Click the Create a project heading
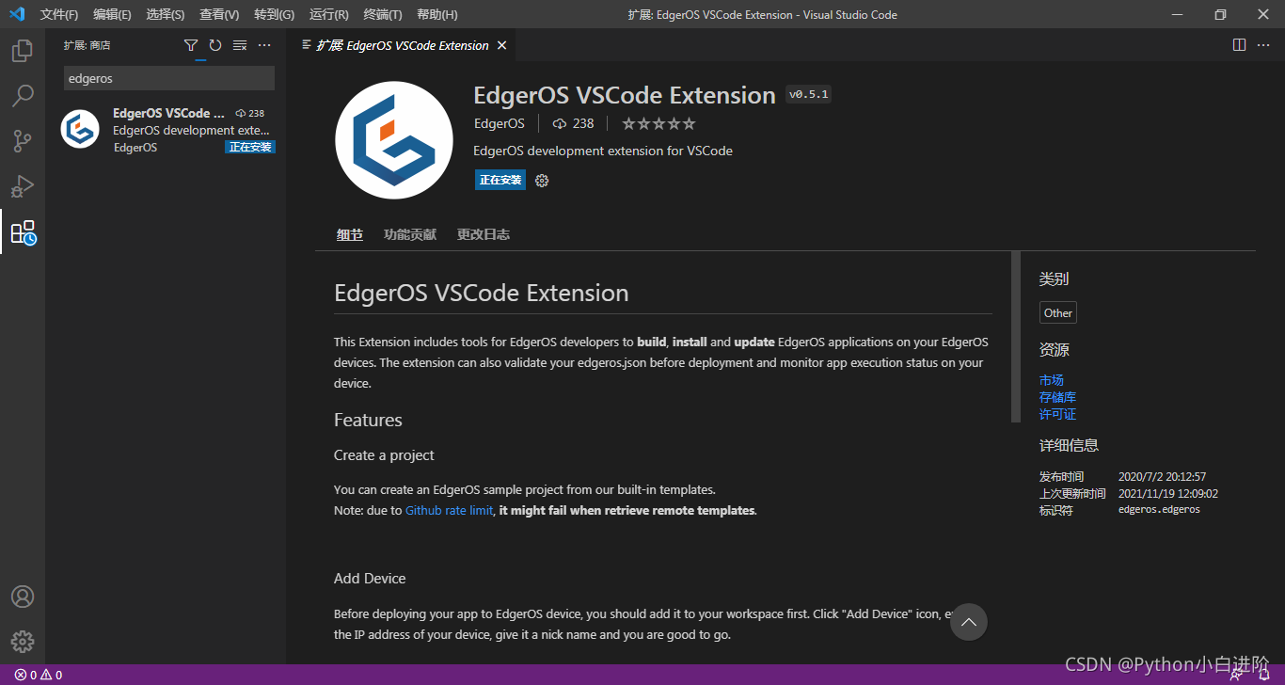The width and height of the screenshot is (1285, 685). [x=384, y=454]
